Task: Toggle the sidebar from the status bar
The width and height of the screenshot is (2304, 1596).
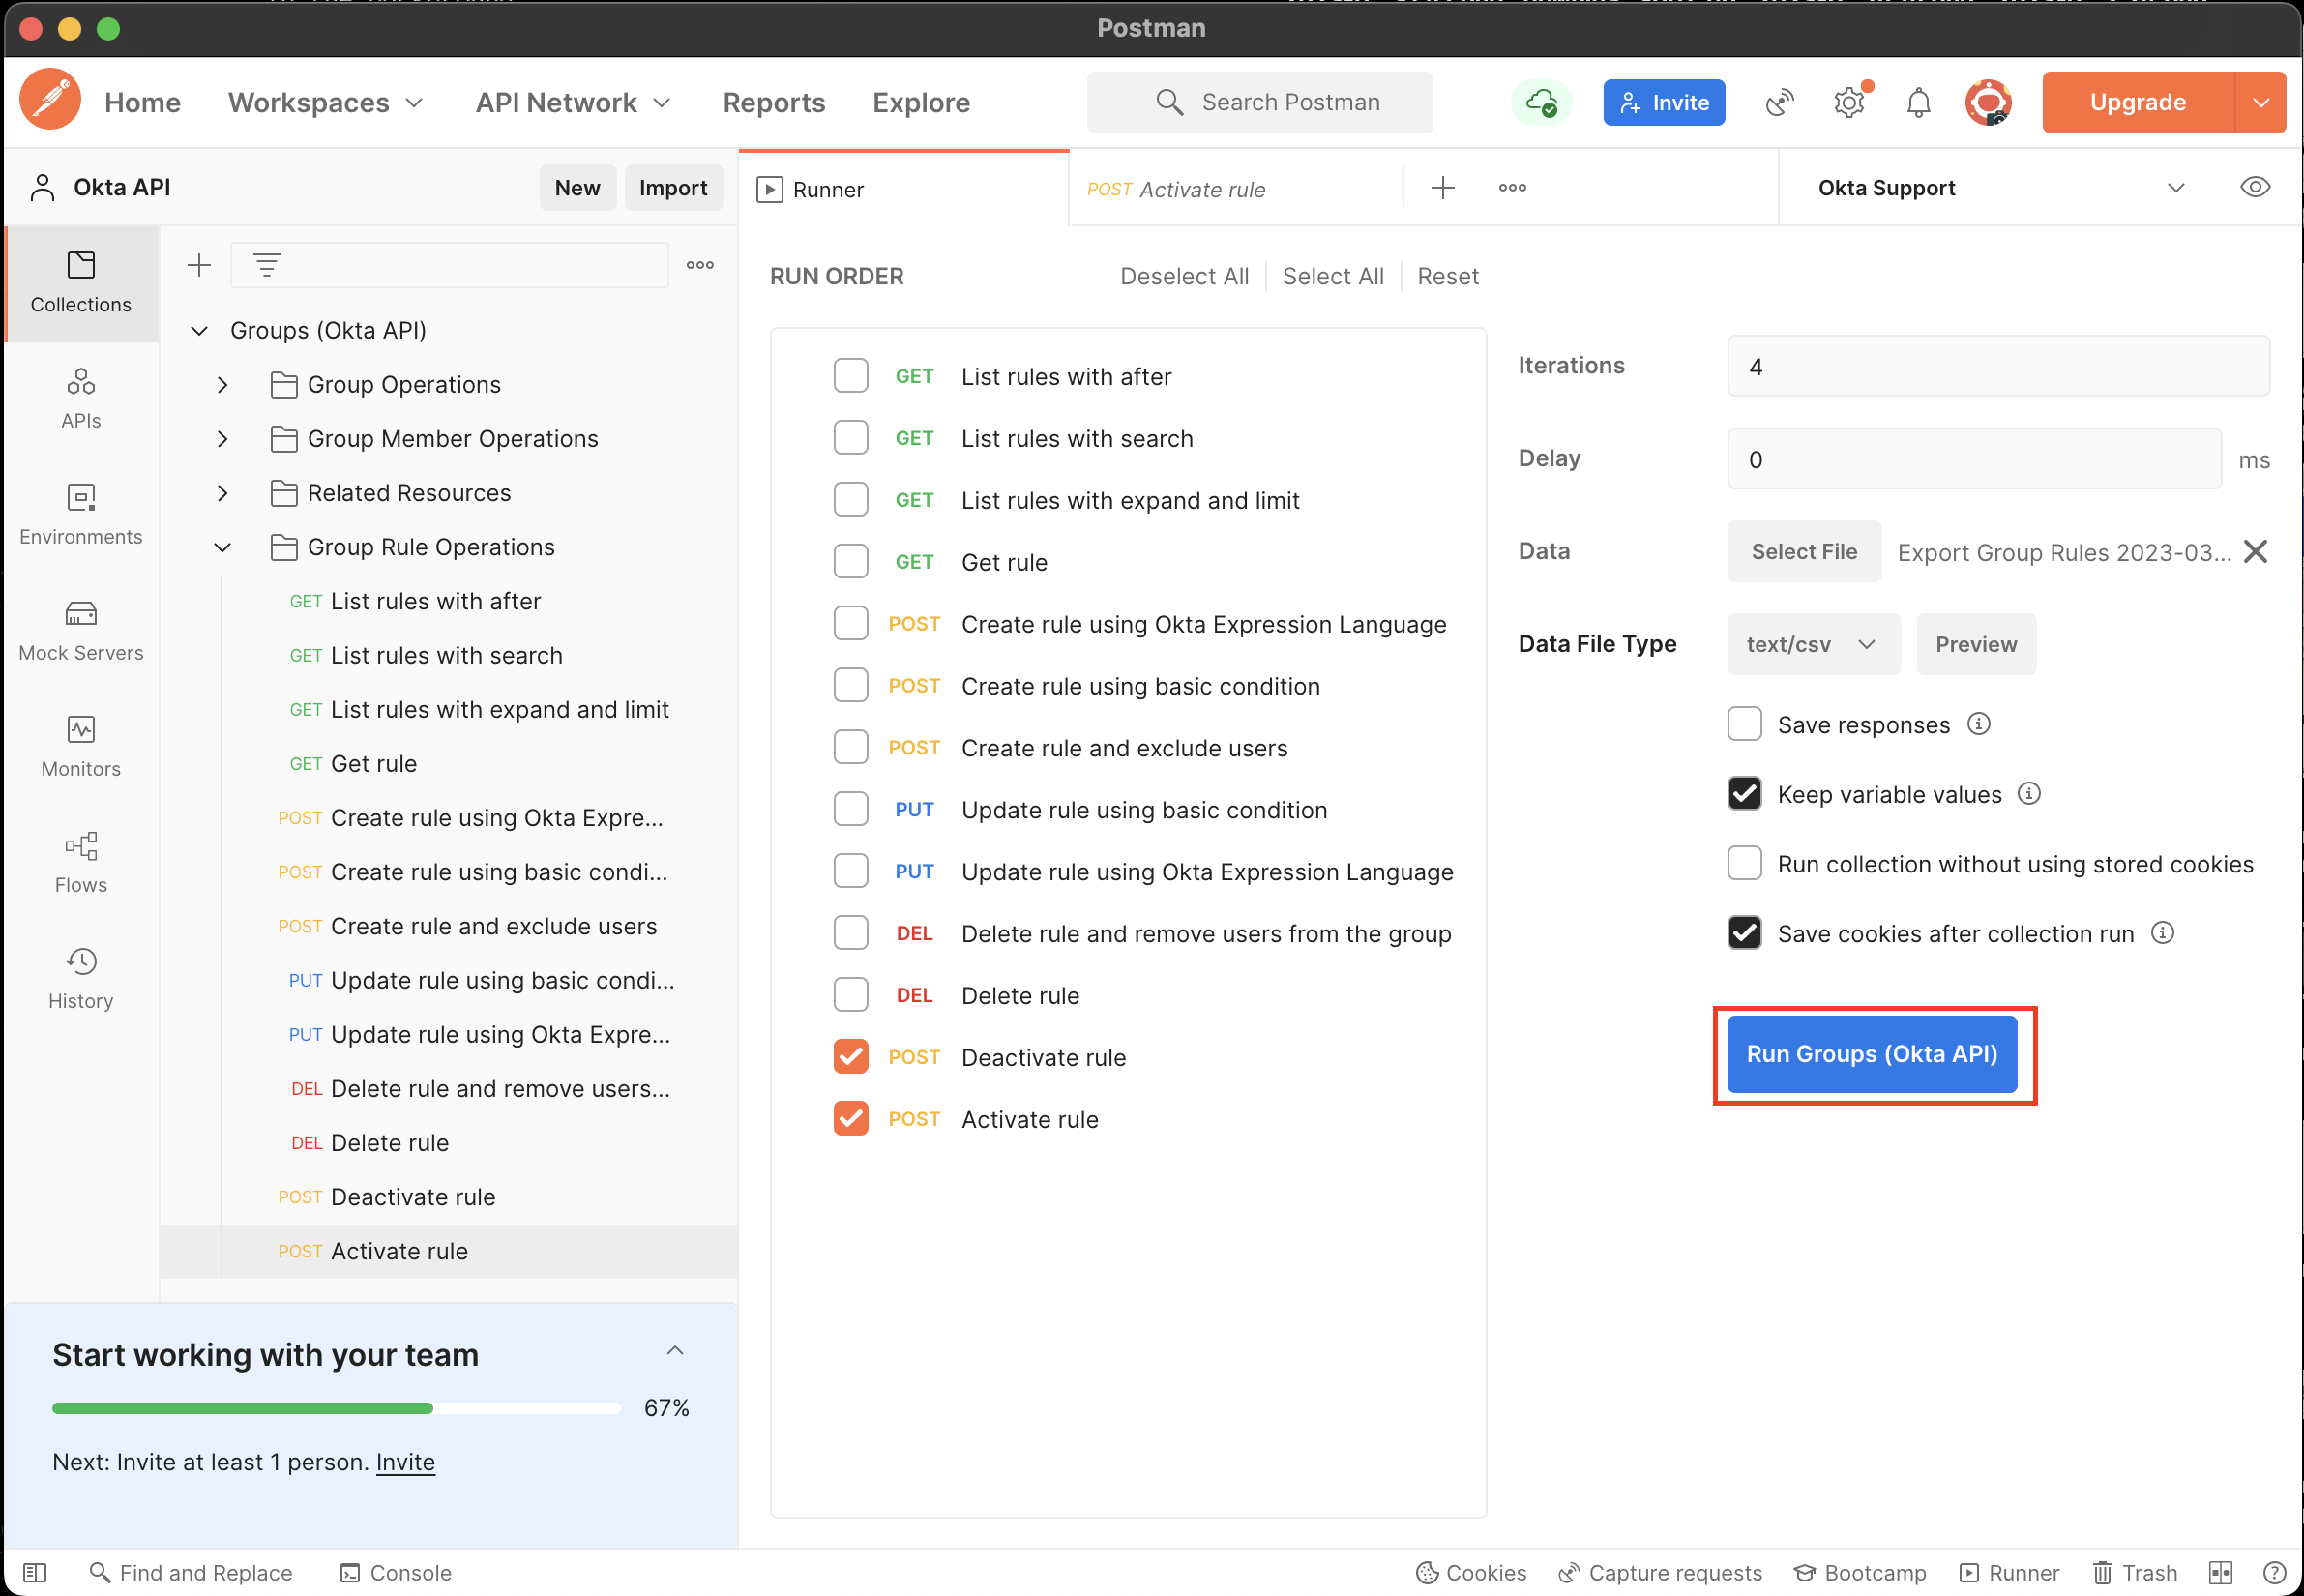Action: (35, 1572)
